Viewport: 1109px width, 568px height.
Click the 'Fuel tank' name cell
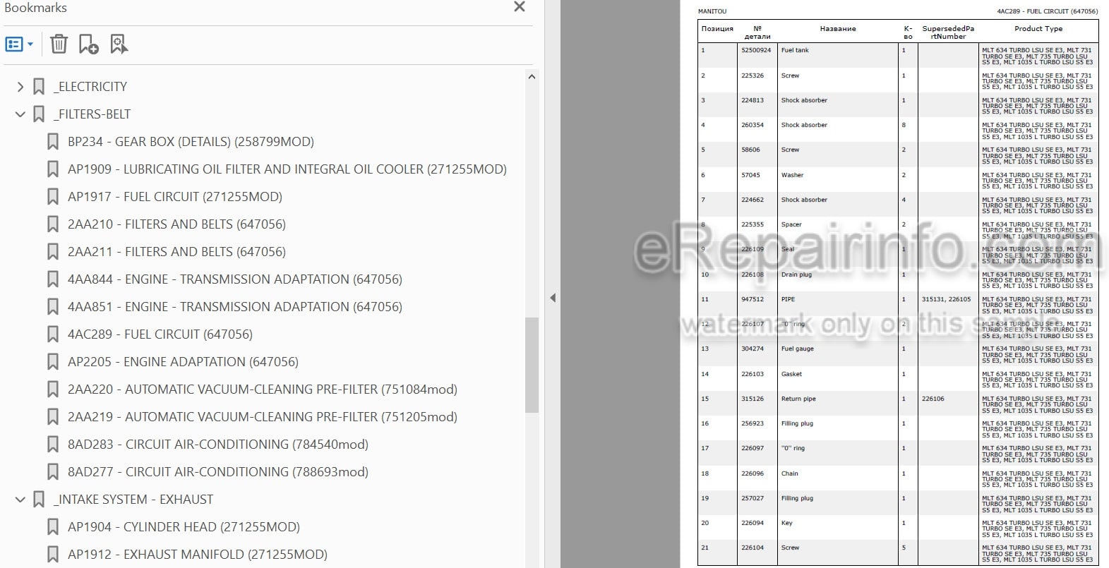tap(795, 51)
